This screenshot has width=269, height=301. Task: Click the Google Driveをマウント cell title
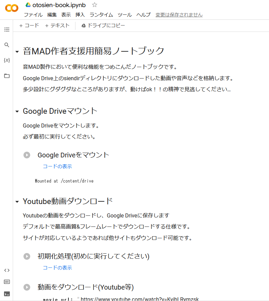click(x=73, y=155)
